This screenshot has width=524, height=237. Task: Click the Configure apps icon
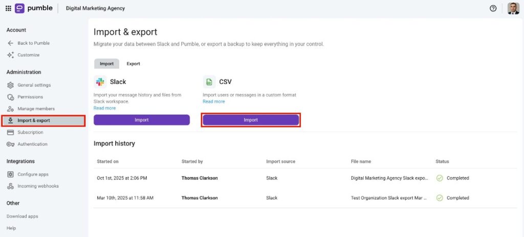pyautogui.click(x=10, y=174)
